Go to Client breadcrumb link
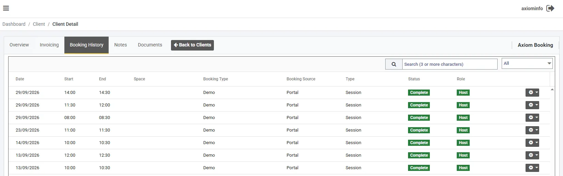Image resolution: width=563 pixels, height=176 pixels. (39, 24)
